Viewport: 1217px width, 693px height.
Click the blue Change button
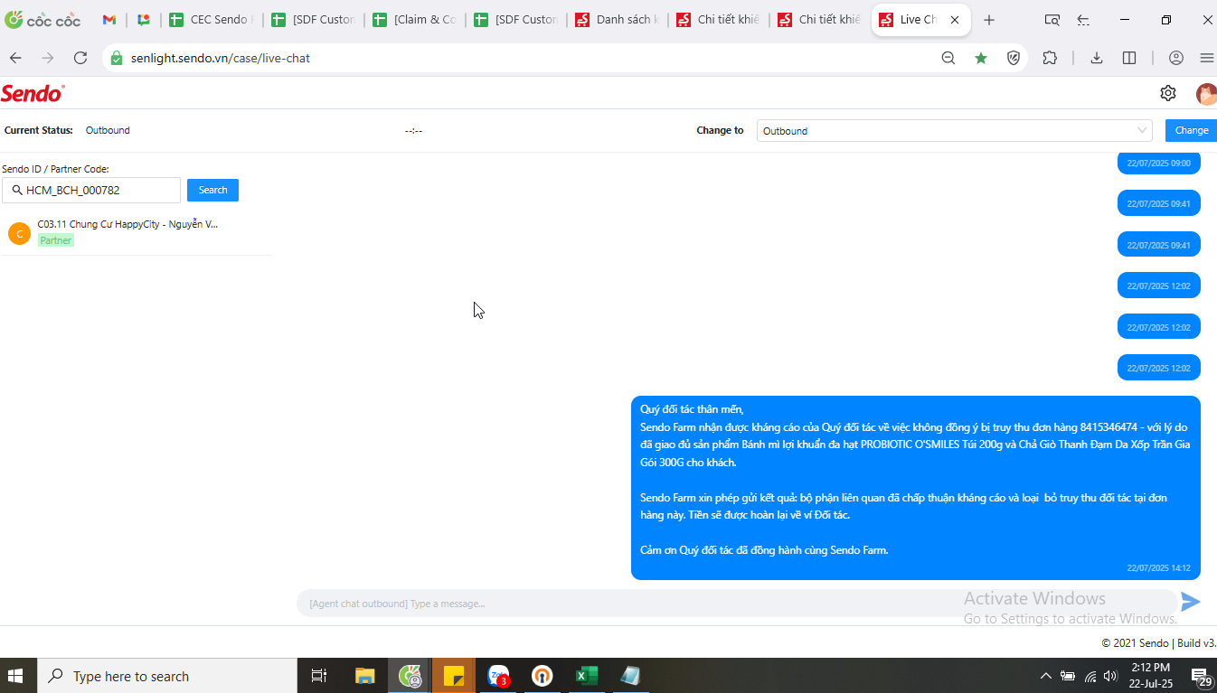[x=1191, y=130]
